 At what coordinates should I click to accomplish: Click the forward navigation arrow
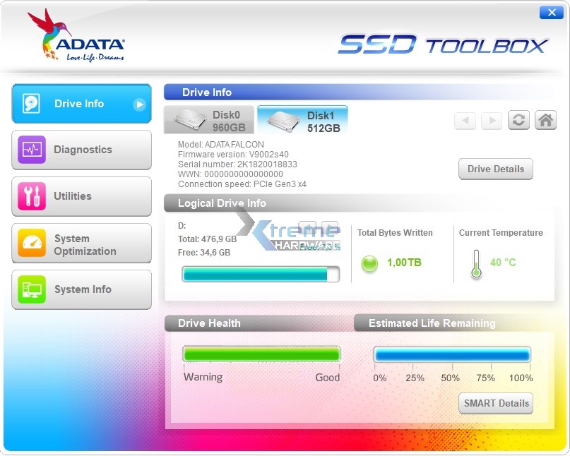point(492,120)
